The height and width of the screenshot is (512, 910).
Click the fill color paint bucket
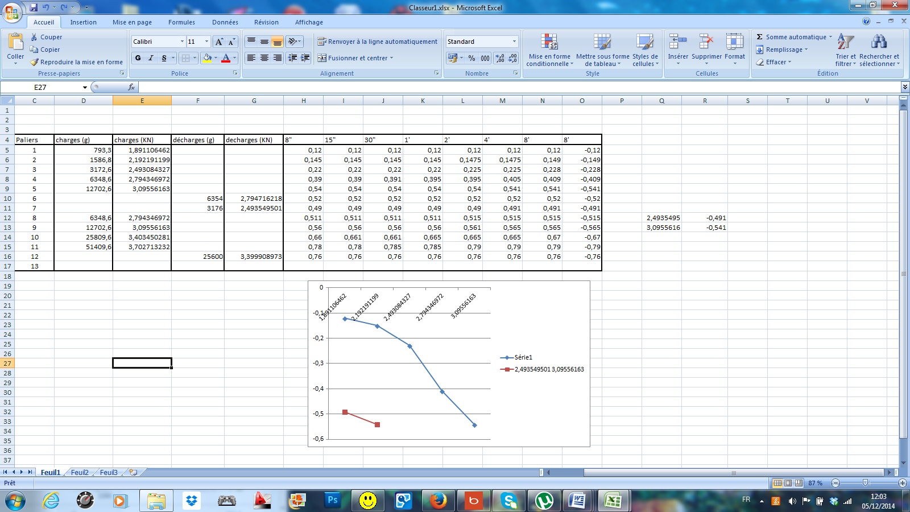point(207,58)
